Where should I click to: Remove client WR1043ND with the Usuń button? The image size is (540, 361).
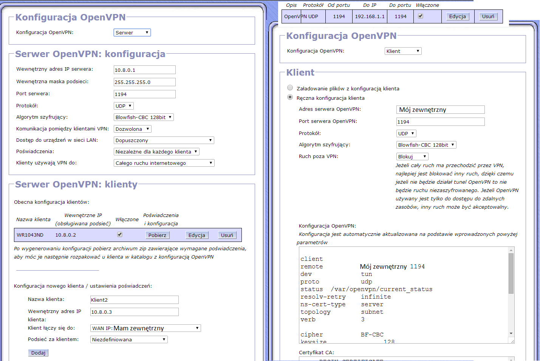227,235
